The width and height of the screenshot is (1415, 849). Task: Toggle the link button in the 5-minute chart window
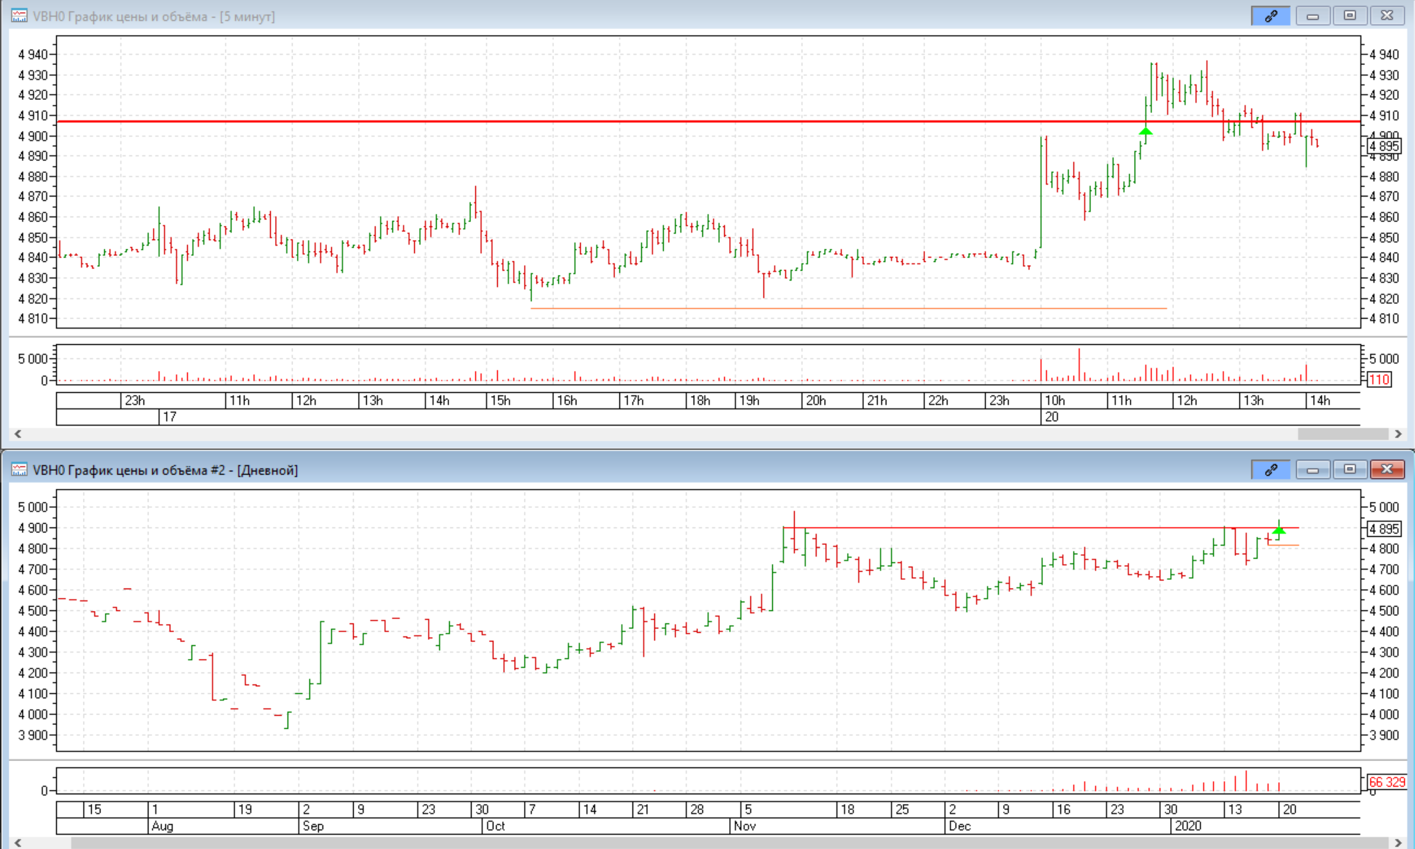point(1270,16)
